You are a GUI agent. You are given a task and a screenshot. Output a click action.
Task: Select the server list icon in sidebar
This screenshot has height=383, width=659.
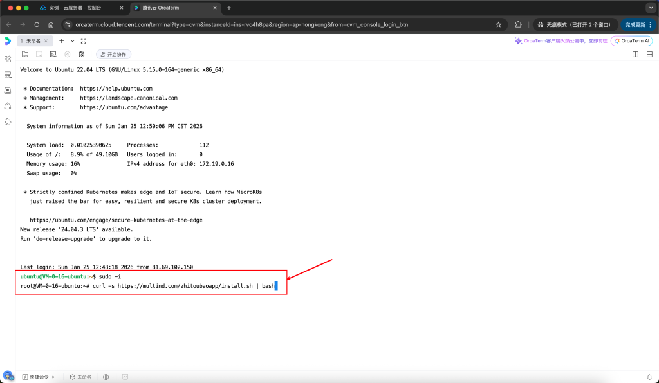click(x=8, y=75)
